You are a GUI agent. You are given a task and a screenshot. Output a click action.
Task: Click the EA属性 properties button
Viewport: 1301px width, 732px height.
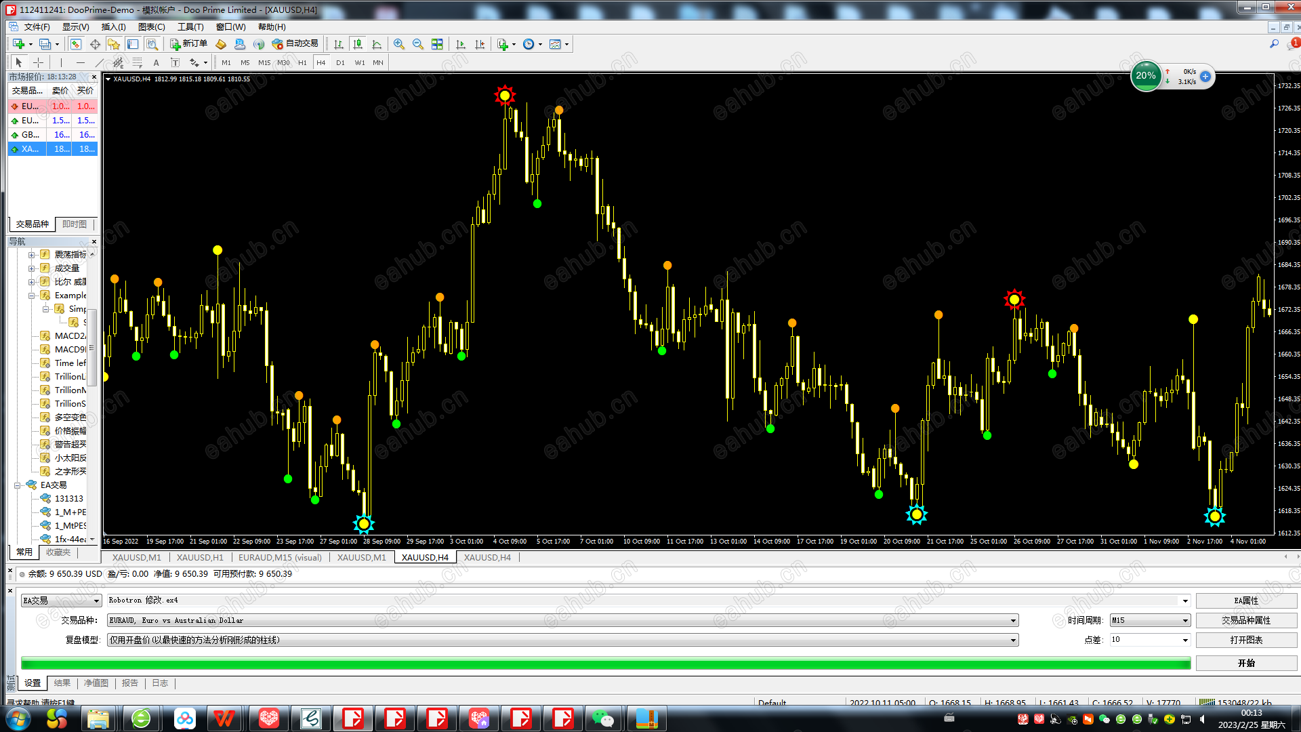[x=1246, y=601]
